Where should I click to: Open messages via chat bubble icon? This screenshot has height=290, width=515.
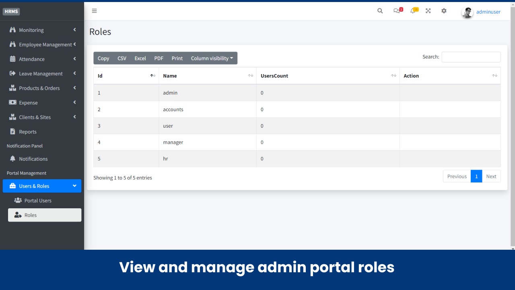tap(396, 11)
